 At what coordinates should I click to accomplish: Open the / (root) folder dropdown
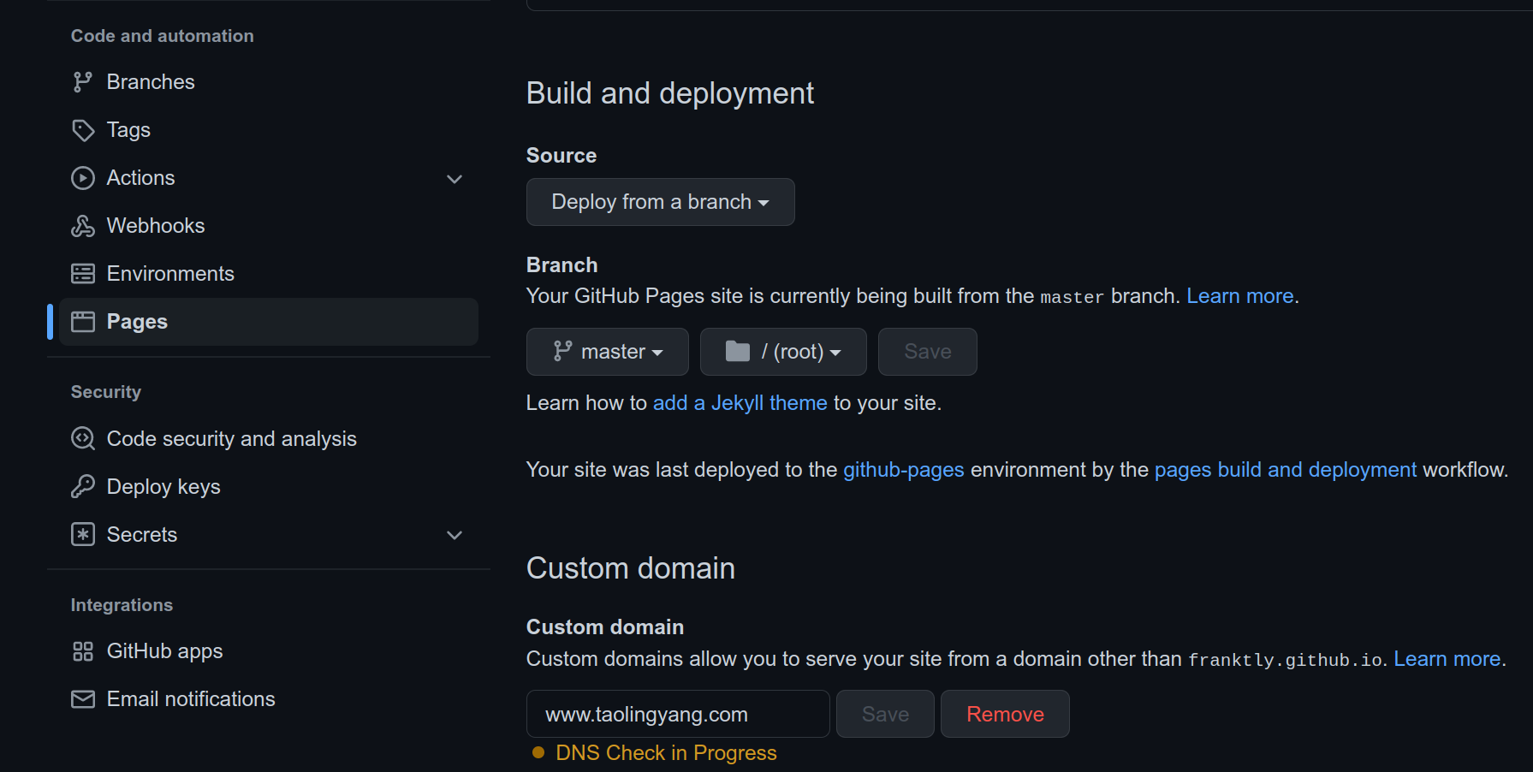[x=782, y=352]
